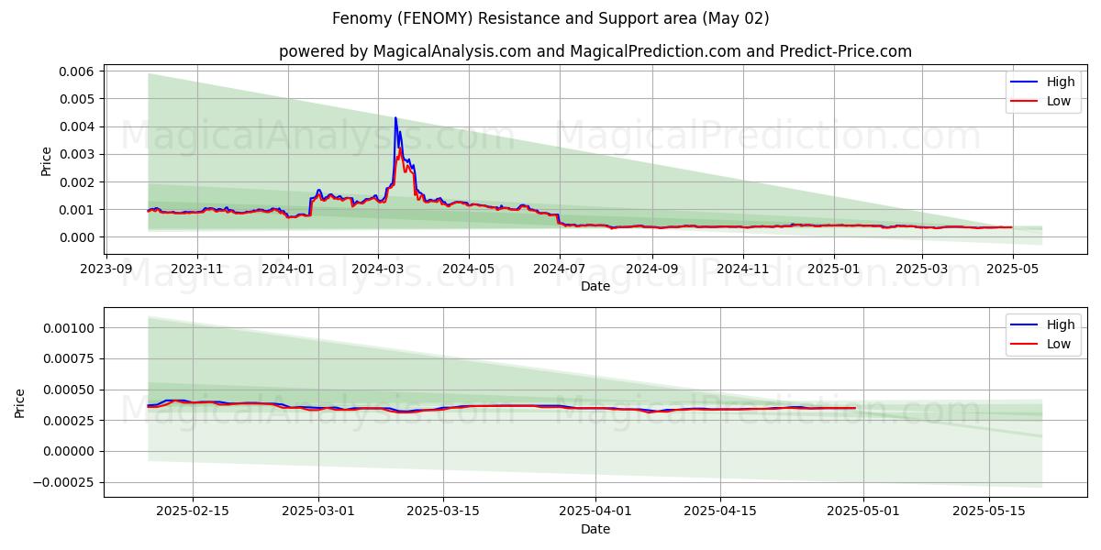
Task: Click the '2025-02-15' tick label in the bottom chart
Action: tap(193, 511)
